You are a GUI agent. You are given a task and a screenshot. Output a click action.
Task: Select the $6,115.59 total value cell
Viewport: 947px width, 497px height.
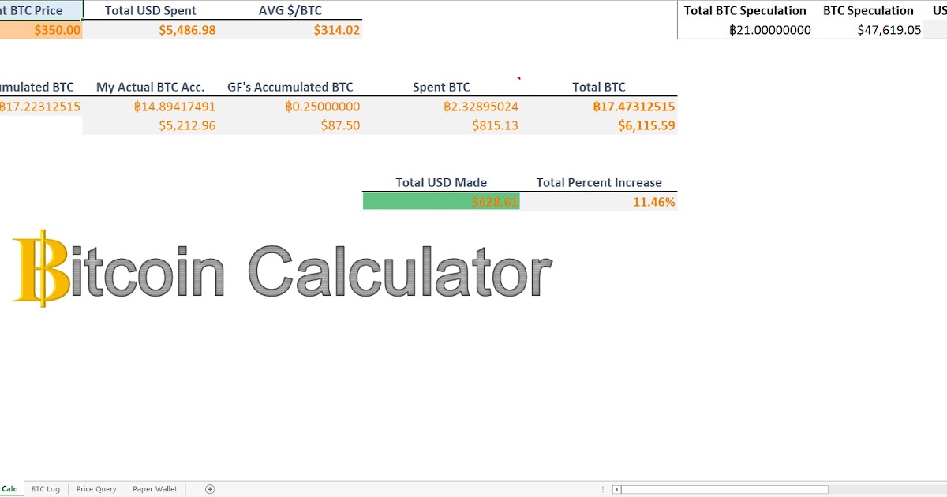(599, 125)
